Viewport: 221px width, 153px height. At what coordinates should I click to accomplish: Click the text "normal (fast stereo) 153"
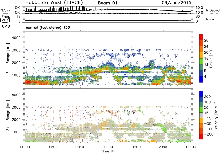click(x=48, y=27)
